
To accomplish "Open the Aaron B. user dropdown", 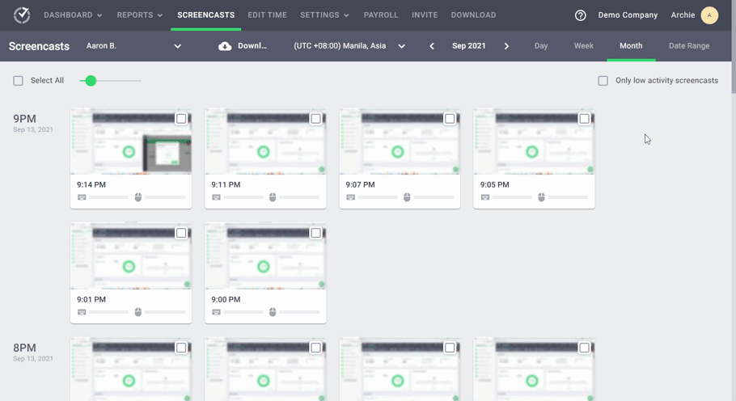I will (133, 46).
